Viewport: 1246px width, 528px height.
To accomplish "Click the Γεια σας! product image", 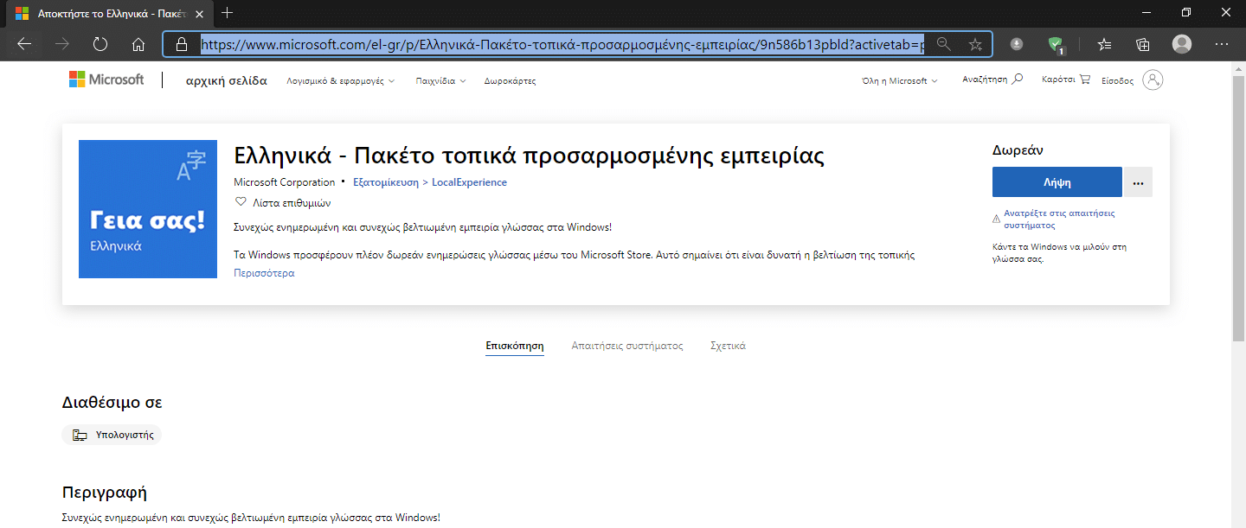I will click(148, 209).
